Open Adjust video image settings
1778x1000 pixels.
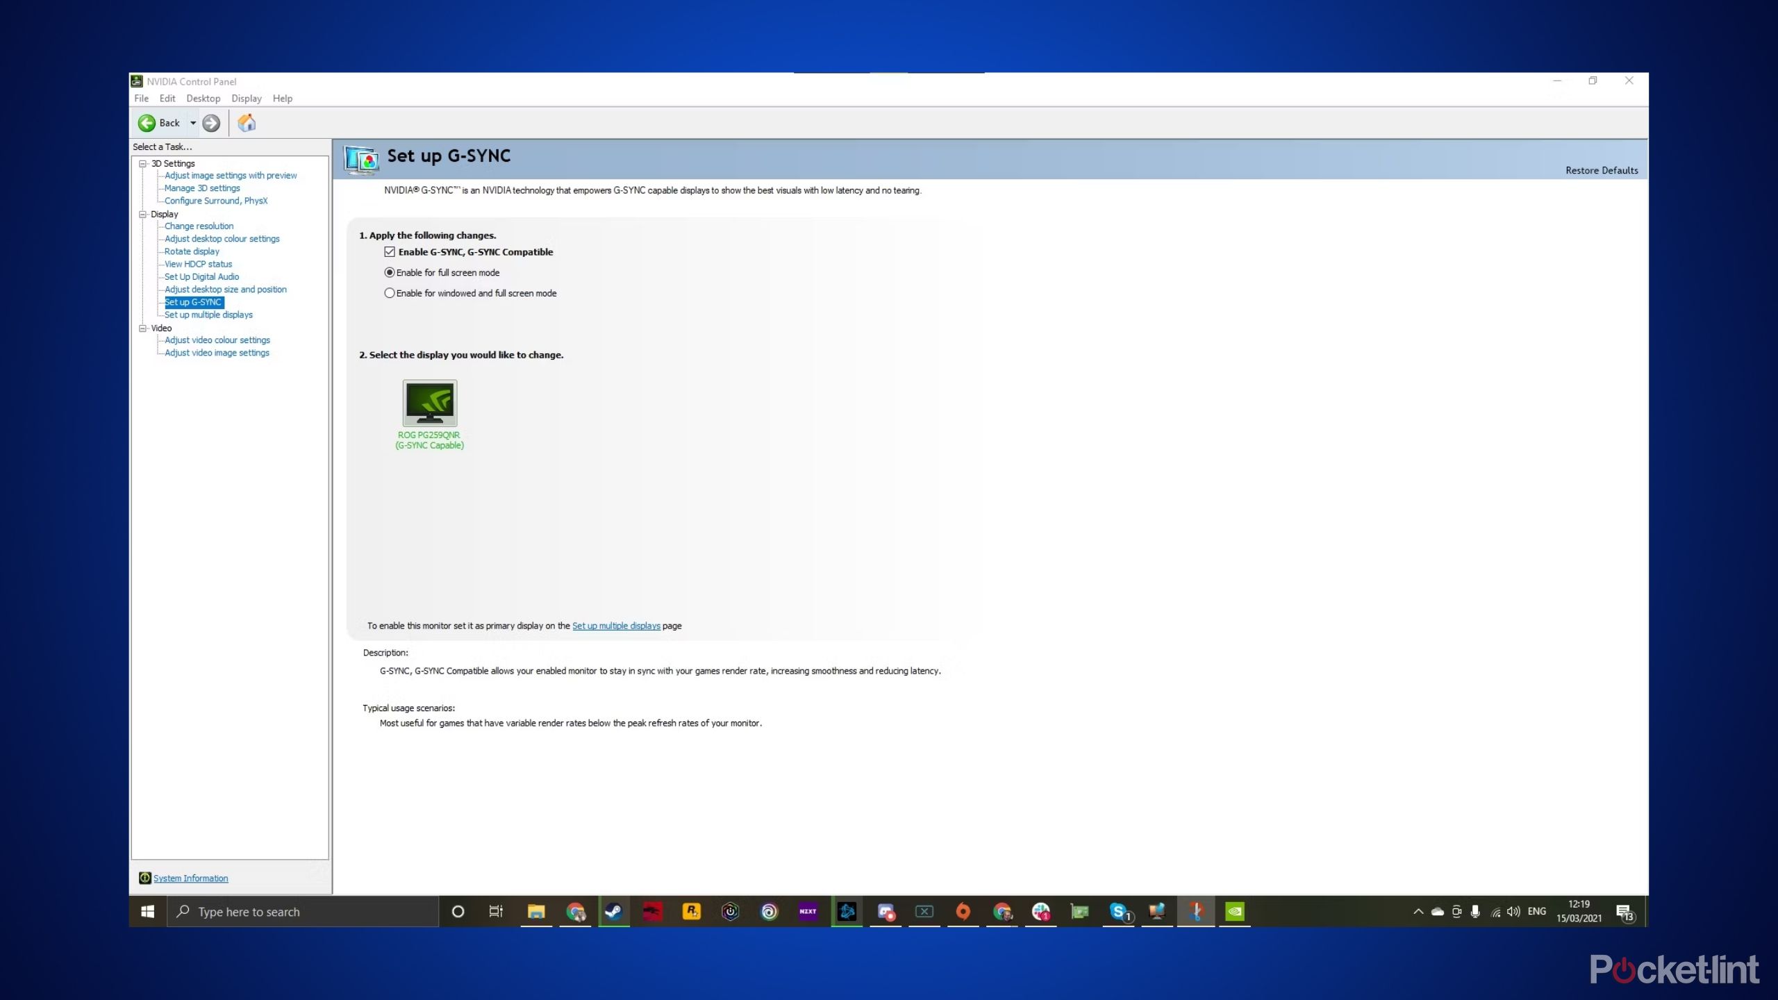217,353
